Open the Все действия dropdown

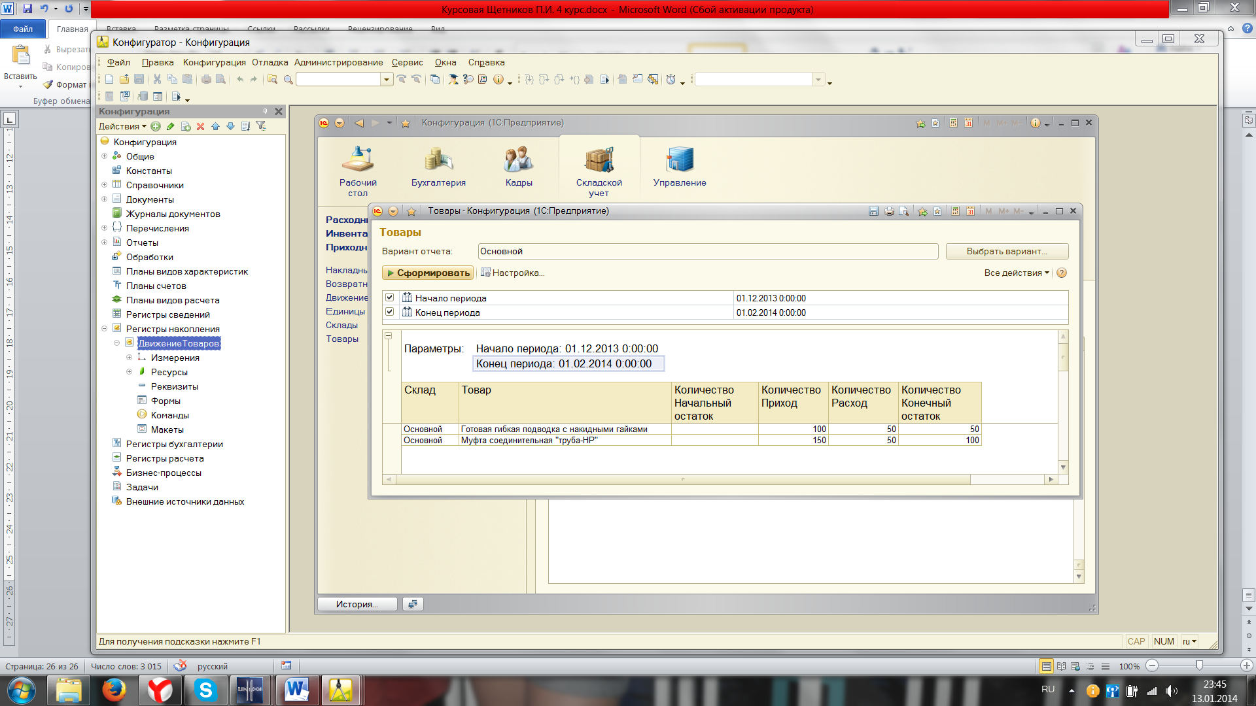(1016, 273)
